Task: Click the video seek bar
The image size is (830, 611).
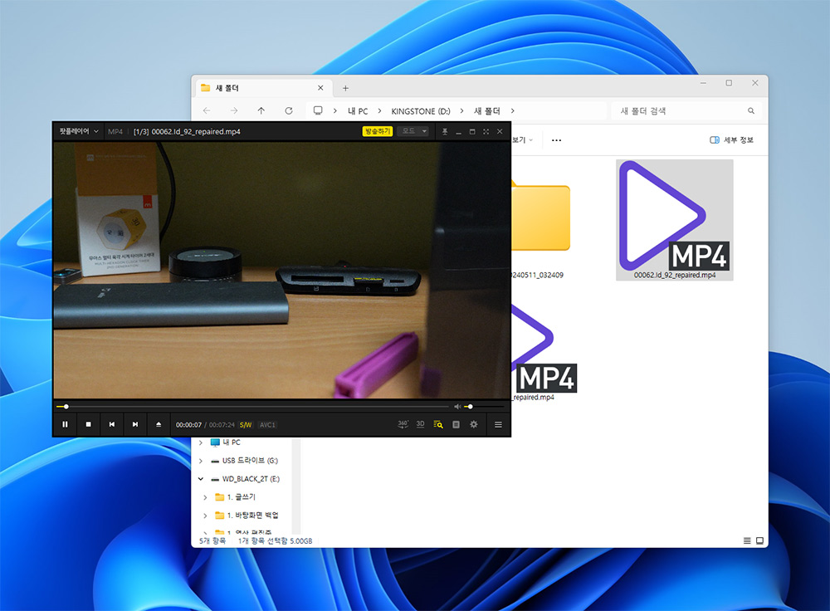Action: tap(253, 407)
